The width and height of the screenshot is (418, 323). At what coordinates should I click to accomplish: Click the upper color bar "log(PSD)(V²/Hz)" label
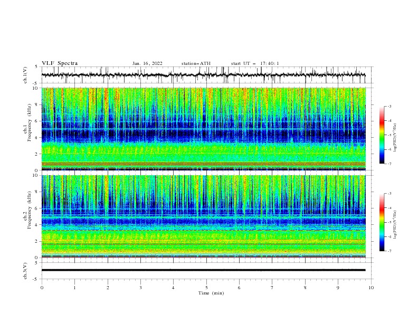tap(395, 138)
